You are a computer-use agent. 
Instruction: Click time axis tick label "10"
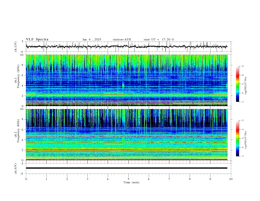coord(231,179)
